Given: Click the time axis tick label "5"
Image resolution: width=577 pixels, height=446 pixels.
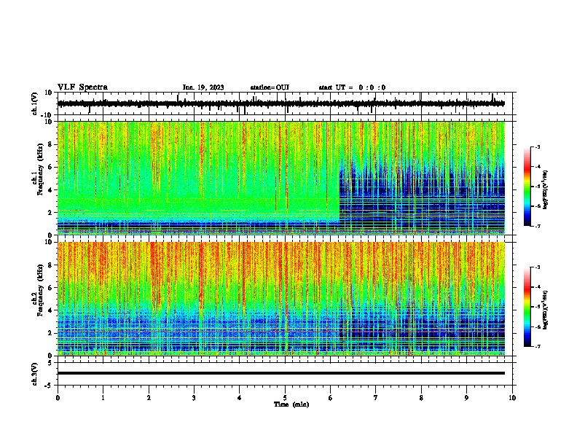Looking at the screenshot, I should click(285, 398).
